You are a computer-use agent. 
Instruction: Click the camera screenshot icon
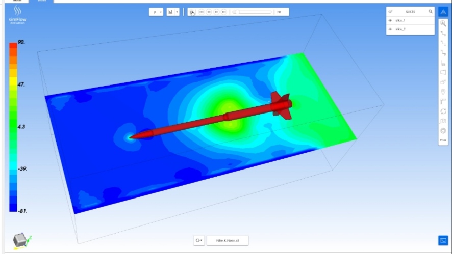point(443,121)
